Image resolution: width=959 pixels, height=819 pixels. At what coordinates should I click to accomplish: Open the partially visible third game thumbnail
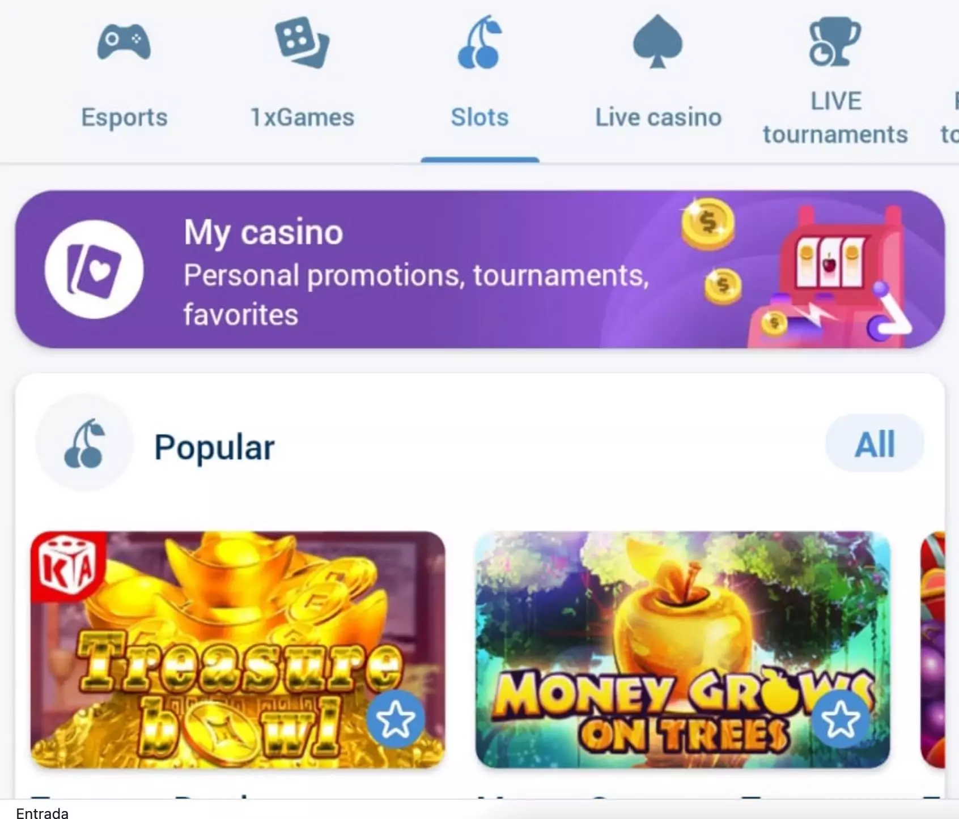point(933,650)
